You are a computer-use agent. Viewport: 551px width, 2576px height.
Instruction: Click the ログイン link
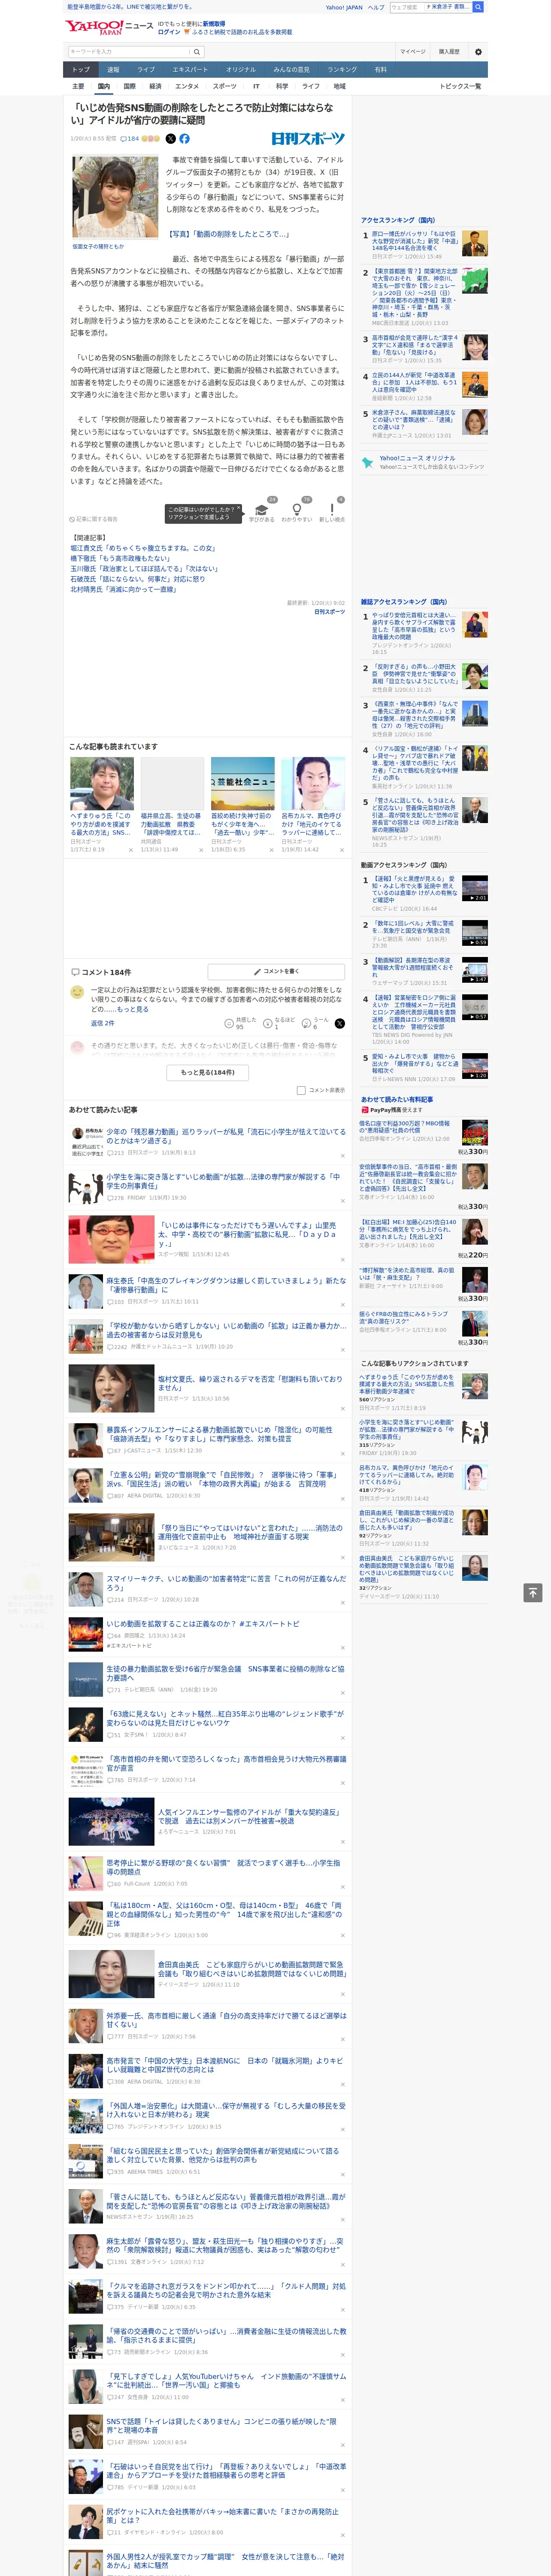tap(169, 32)
